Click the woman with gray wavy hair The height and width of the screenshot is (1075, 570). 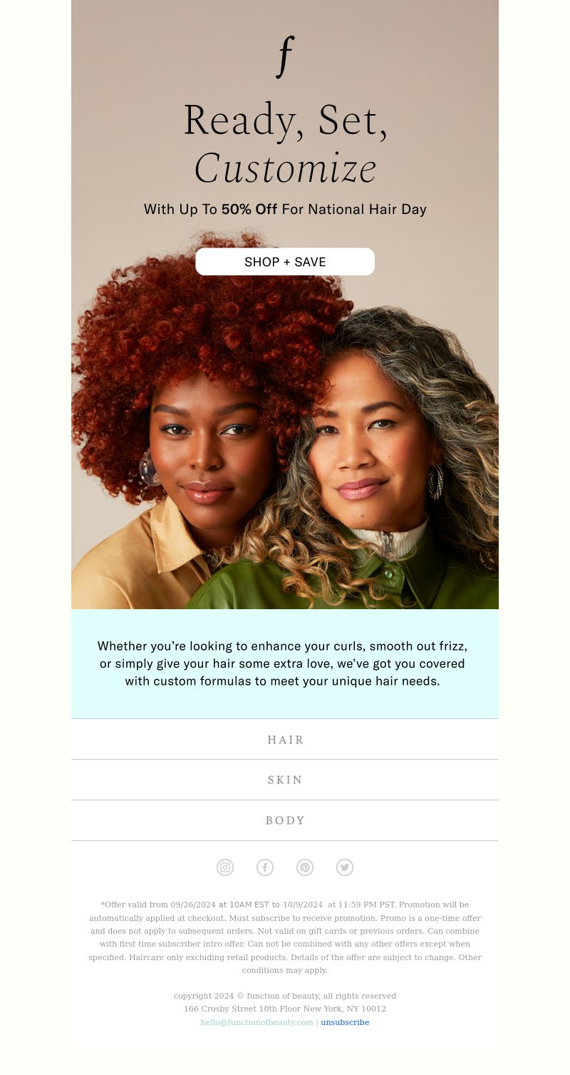[x=385, y=457]
